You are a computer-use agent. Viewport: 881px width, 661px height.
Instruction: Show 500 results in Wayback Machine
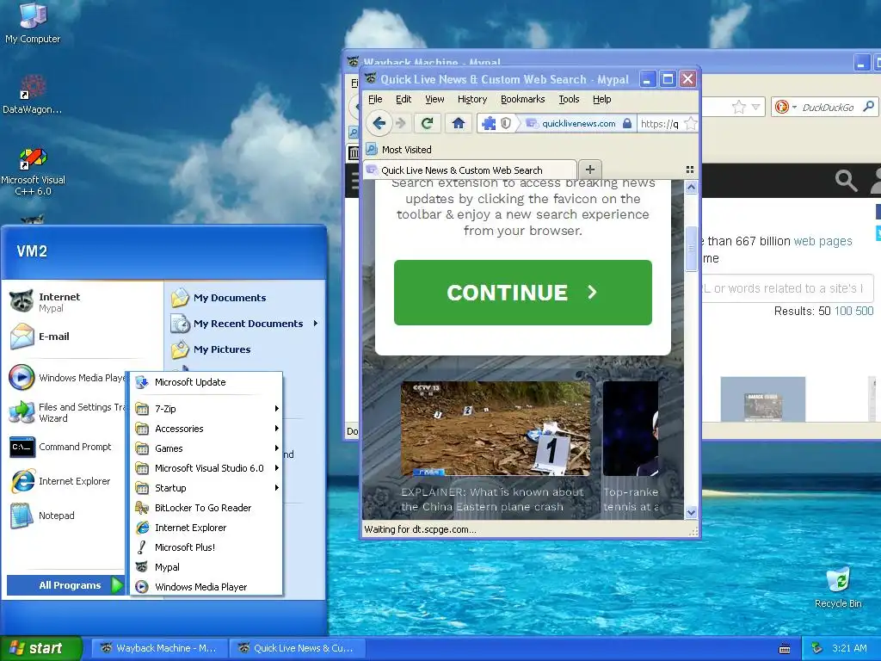tap(864, 311)
